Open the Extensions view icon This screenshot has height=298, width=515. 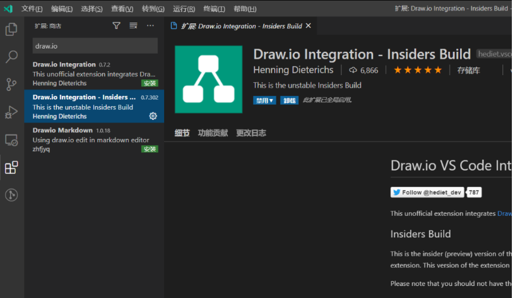tap(11, 167)
